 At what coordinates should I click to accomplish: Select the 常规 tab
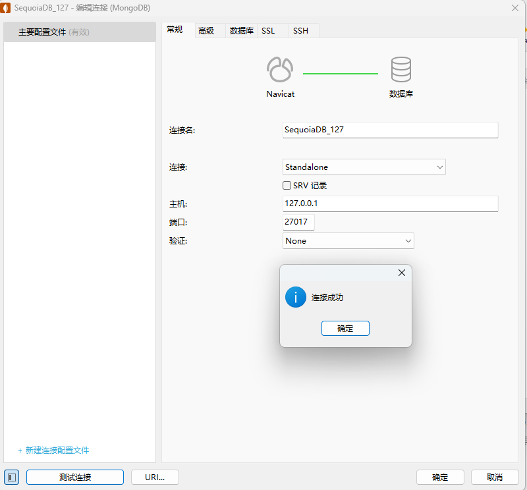point(175,30)
